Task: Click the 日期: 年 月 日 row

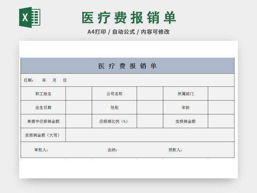Action: [128, 80]
